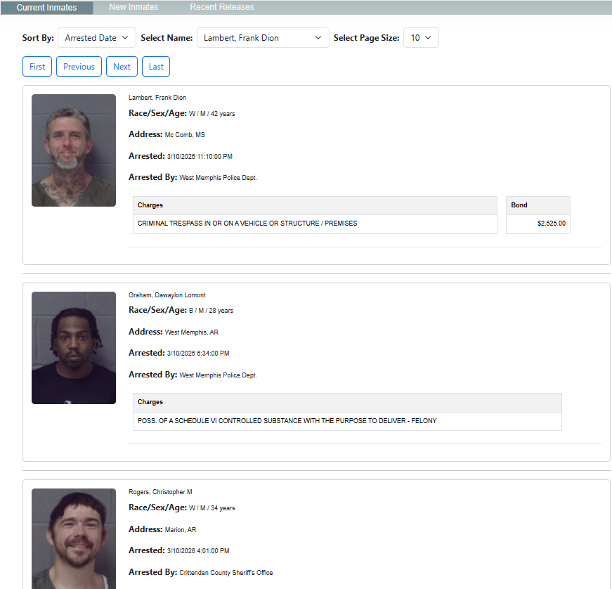Click the photo in the Graham record
Image resolution: width=612 pixels, height=589 pixels.
(x=74, y=348)
